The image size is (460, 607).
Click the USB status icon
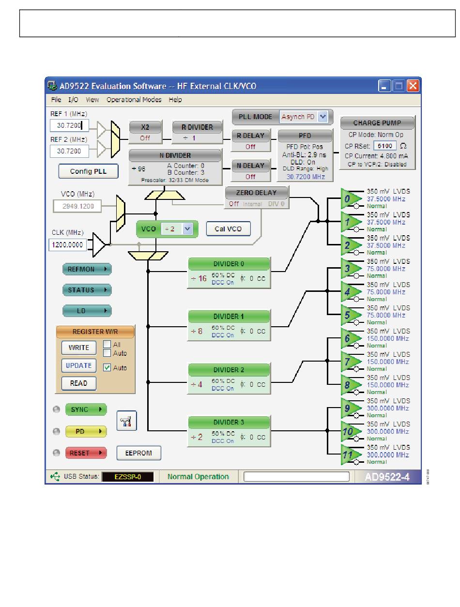(x=55, y=476)
